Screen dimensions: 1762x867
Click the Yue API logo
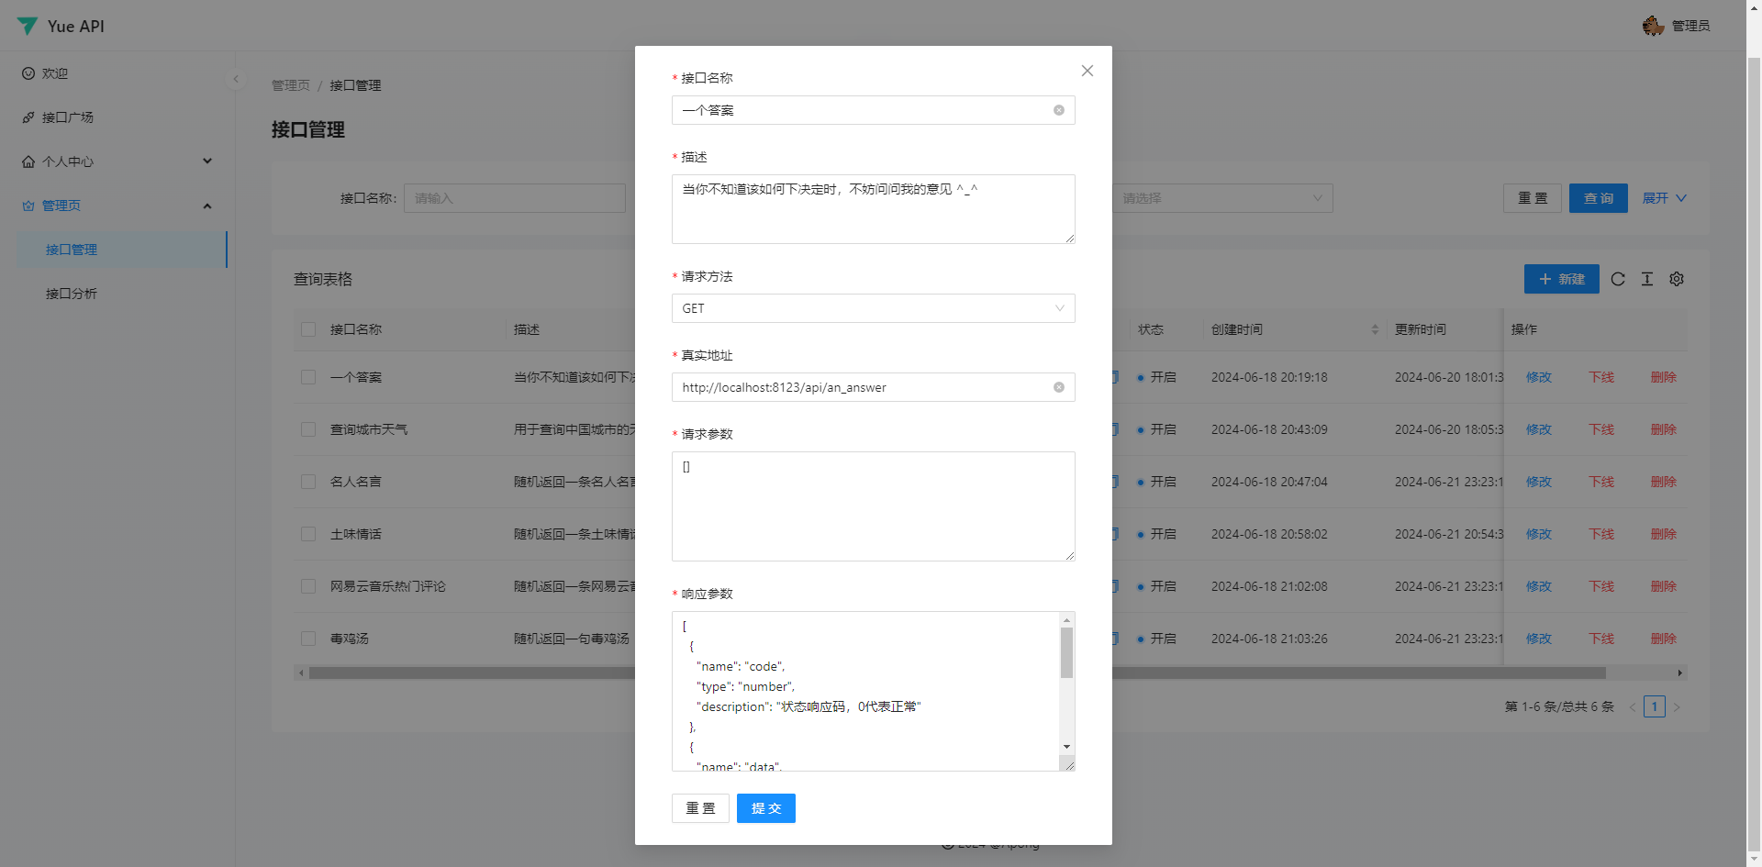pyautogui.click(x=60, y=26)
